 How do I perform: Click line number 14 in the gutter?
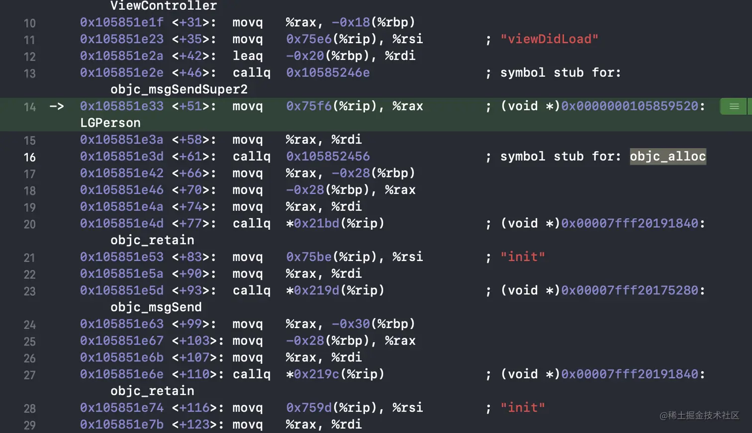pos(30,107)
